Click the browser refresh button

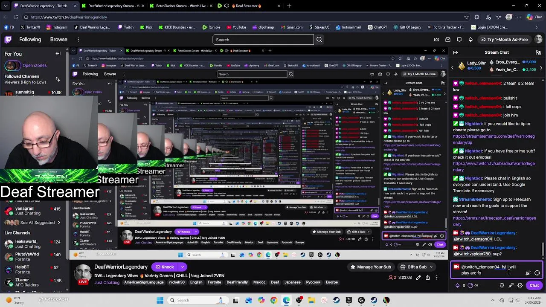click(16, 17)
